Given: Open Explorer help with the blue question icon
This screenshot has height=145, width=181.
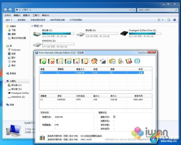Looking at the screenshot, I should click(174, 20).
